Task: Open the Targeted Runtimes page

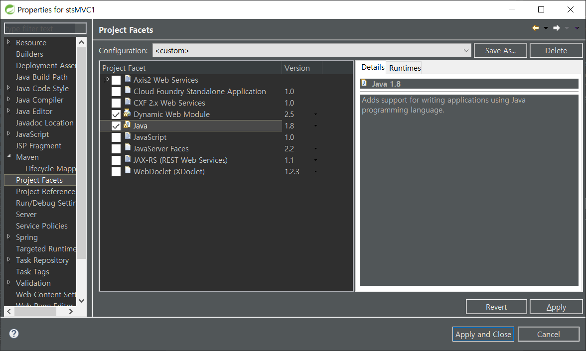Action: (46, 249)
